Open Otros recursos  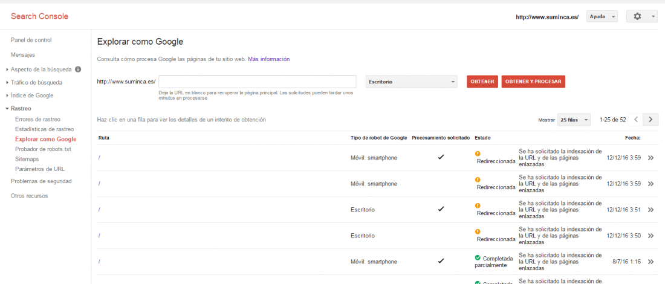(29, 196)
